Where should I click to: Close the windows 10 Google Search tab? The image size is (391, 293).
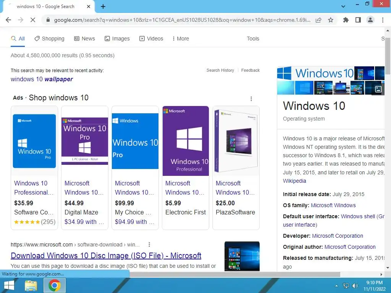(89, 6)
